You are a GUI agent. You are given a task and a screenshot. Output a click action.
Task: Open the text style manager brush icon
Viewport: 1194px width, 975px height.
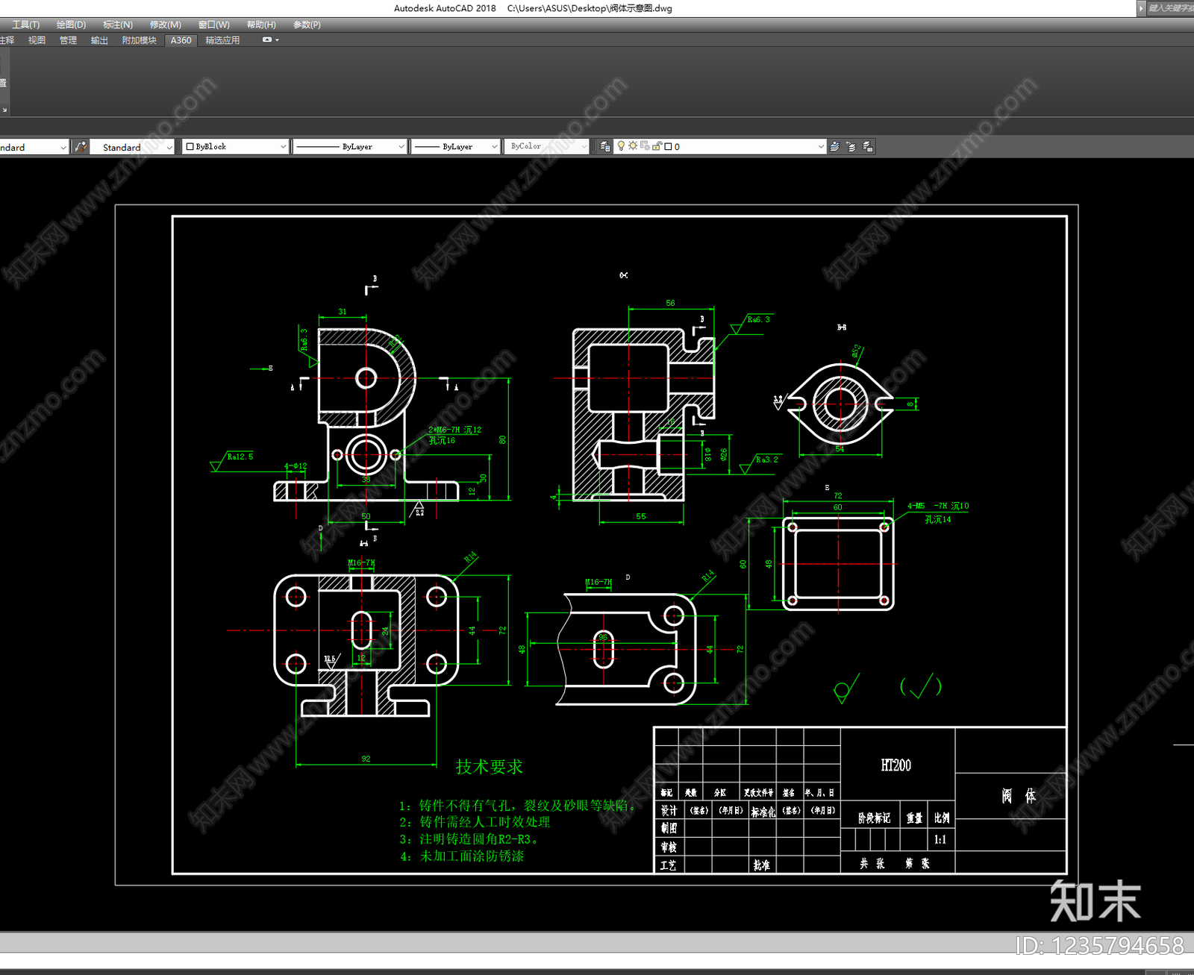[x=81, y=147]
